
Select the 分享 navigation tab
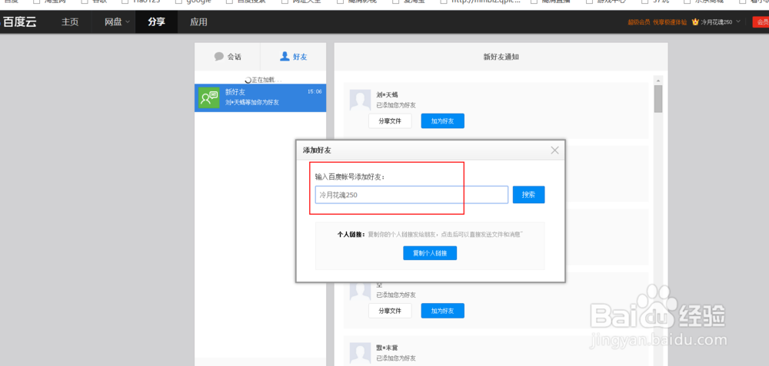coord(156,22)
